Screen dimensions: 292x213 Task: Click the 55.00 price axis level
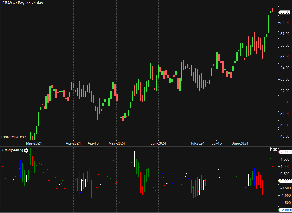click(x=284, y=57)
